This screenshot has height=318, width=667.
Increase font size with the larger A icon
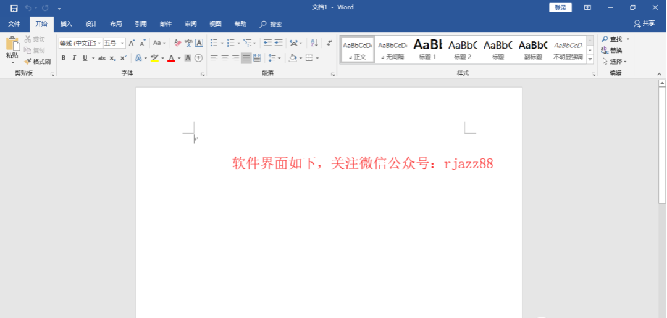[132, 43]
